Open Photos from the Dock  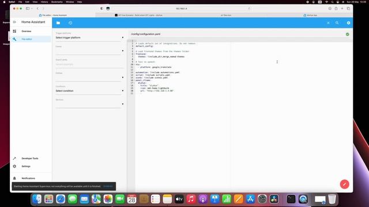coord(108,200)
